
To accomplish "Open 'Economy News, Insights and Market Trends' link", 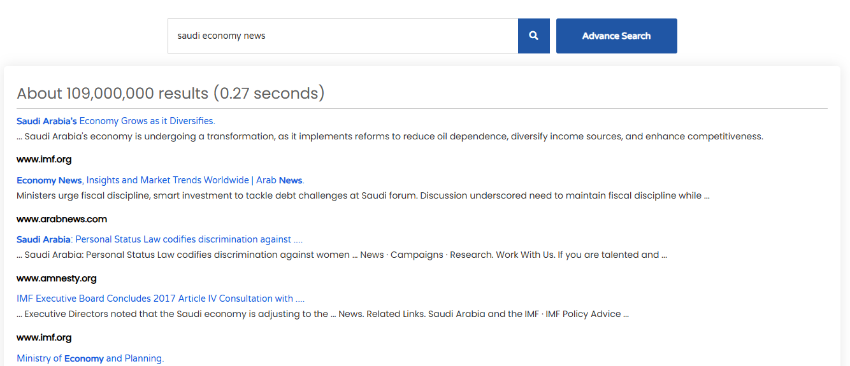I will (x=161, y=180).
